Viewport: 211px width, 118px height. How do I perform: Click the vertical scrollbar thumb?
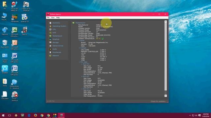click(166, 57)
